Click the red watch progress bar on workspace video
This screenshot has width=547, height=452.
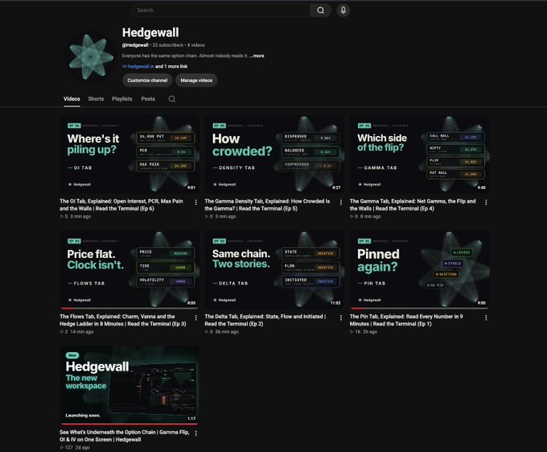[x=130, y=424]
